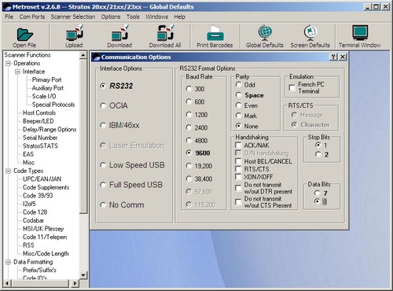Set baud rate to 4800
The width and height of the screenshot is (393, 291).
coord(189,141)
